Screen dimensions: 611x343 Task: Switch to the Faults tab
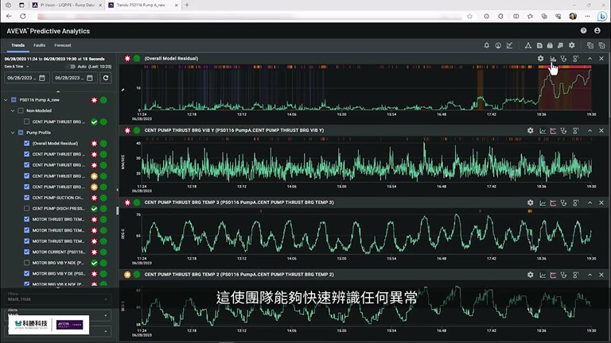click(39, 45)
